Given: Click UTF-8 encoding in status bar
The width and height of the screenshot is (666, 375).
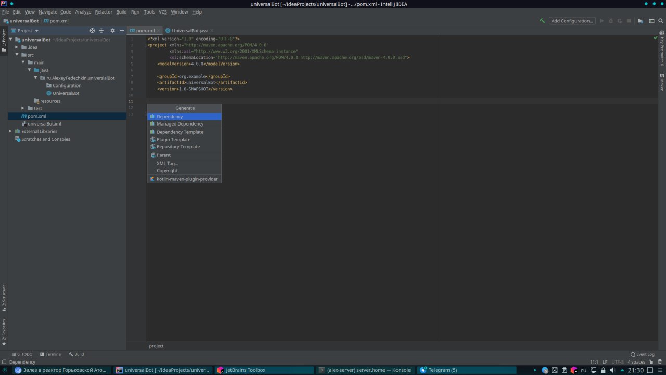Looking at the screenshot, I should [x=618, y=362].
